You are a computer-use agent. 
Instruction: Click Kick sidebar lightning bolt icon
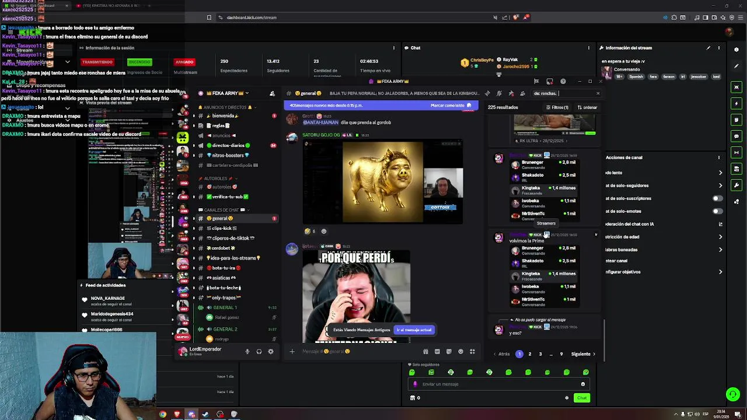(736, 103)
